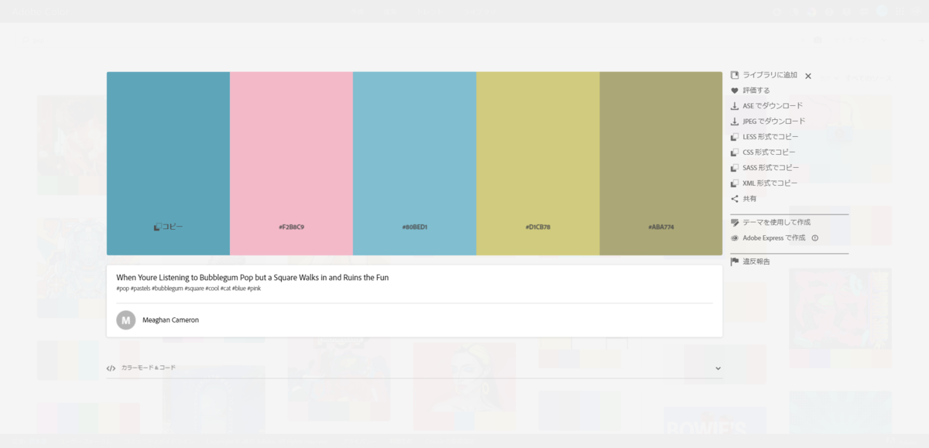Click the #blue tag
The image size is (929, 448).
tap(239, 288)
